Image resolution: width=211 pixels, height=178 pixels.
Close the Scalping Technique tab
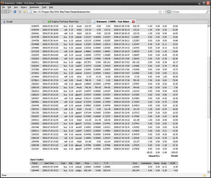[88, 22]
